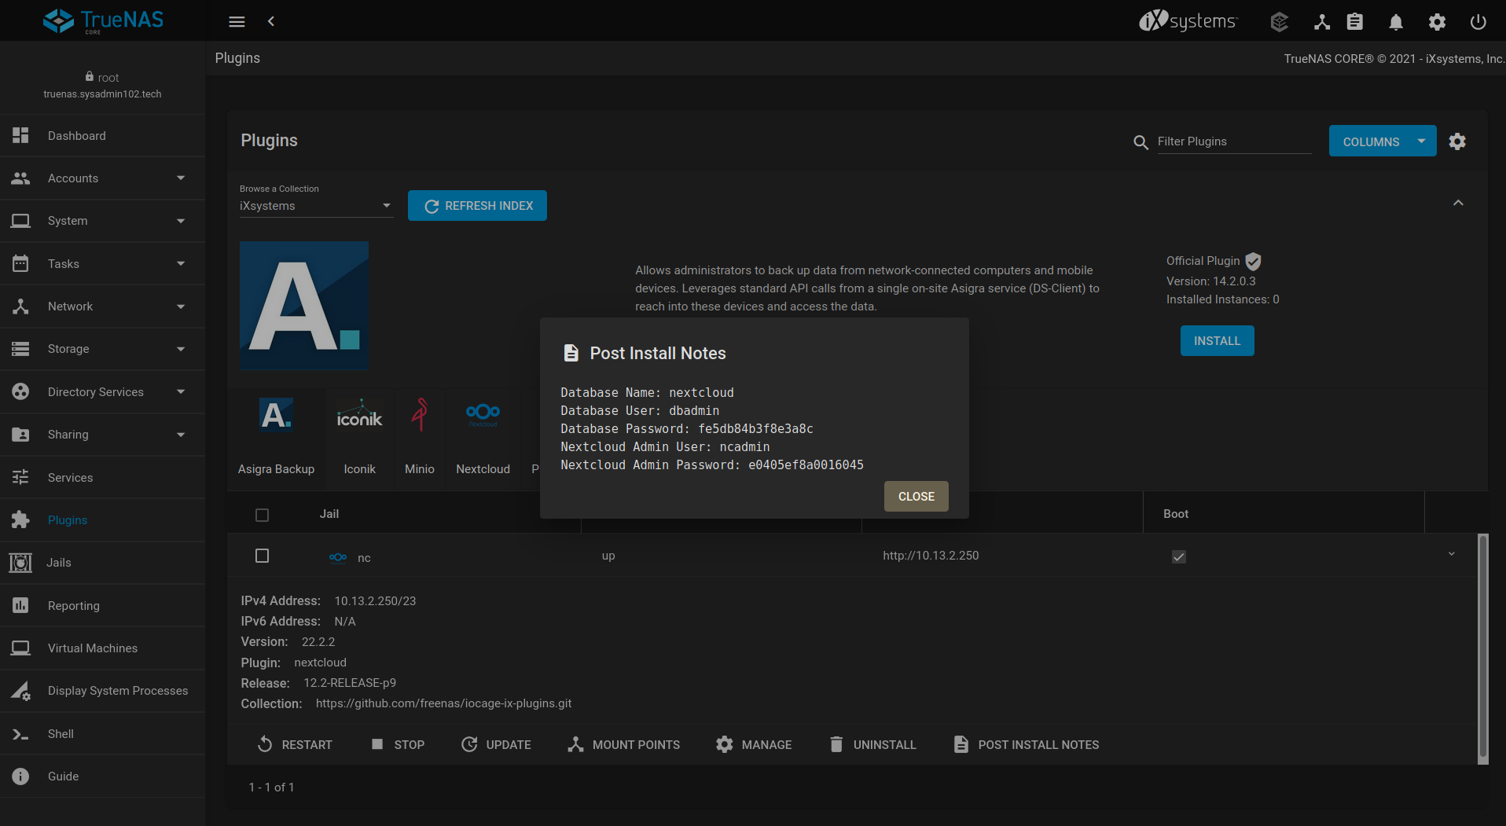Select the nc jail checkbox
Viewport: 1506px width, 826px height.
263,556
